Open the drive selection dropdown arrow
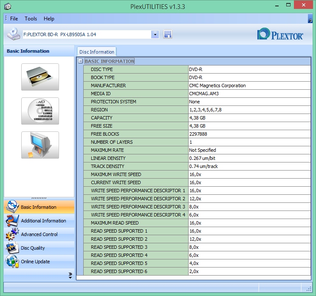The width and height of the screenshot is (316, 296). point(155,34)
